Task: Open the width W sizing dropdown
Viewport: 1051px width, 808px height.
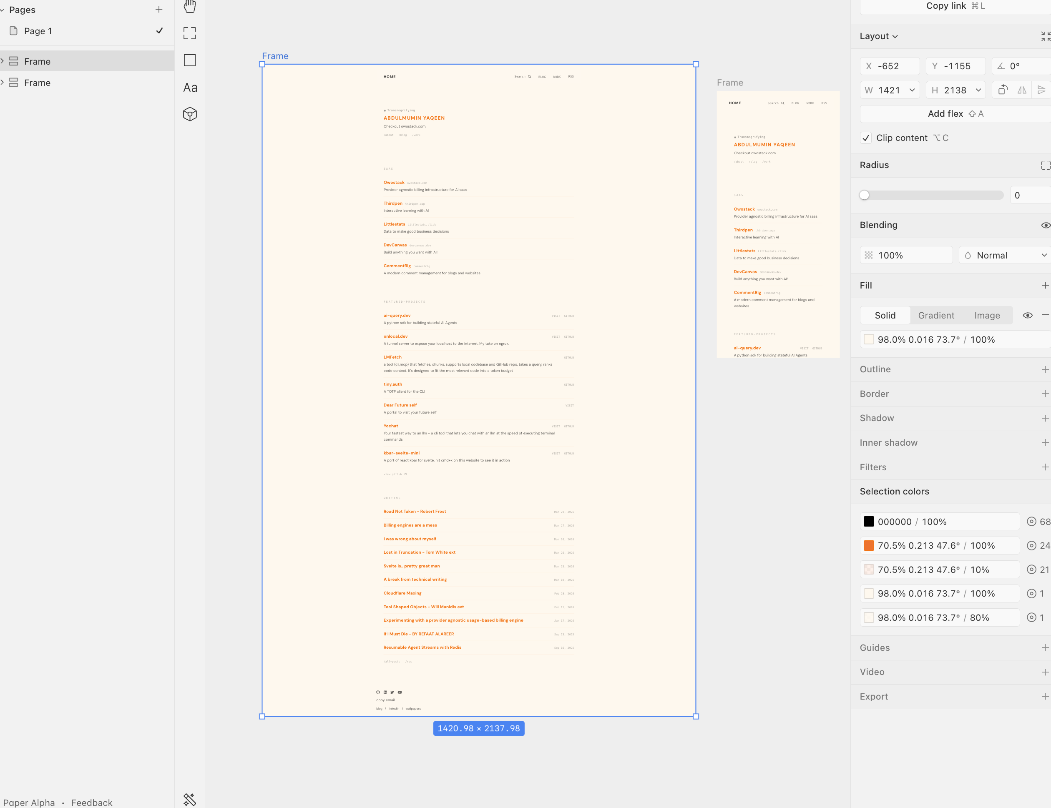Action: [912, 90]
